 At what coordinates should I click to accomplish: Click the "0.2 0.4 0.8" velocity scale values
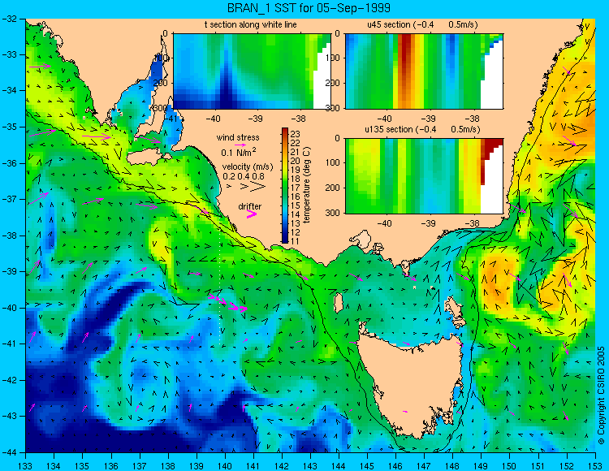point(244,177)
